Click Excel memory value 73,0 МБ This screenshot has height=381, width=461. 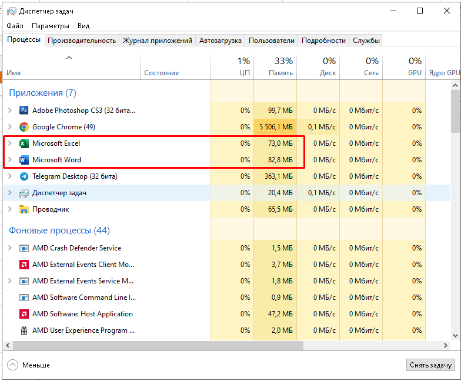coord(280,143)
